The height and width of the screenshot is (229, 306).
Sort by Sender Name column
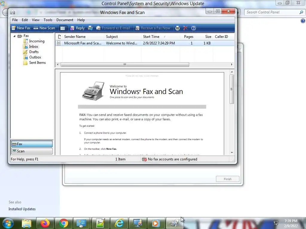[84, 37]
